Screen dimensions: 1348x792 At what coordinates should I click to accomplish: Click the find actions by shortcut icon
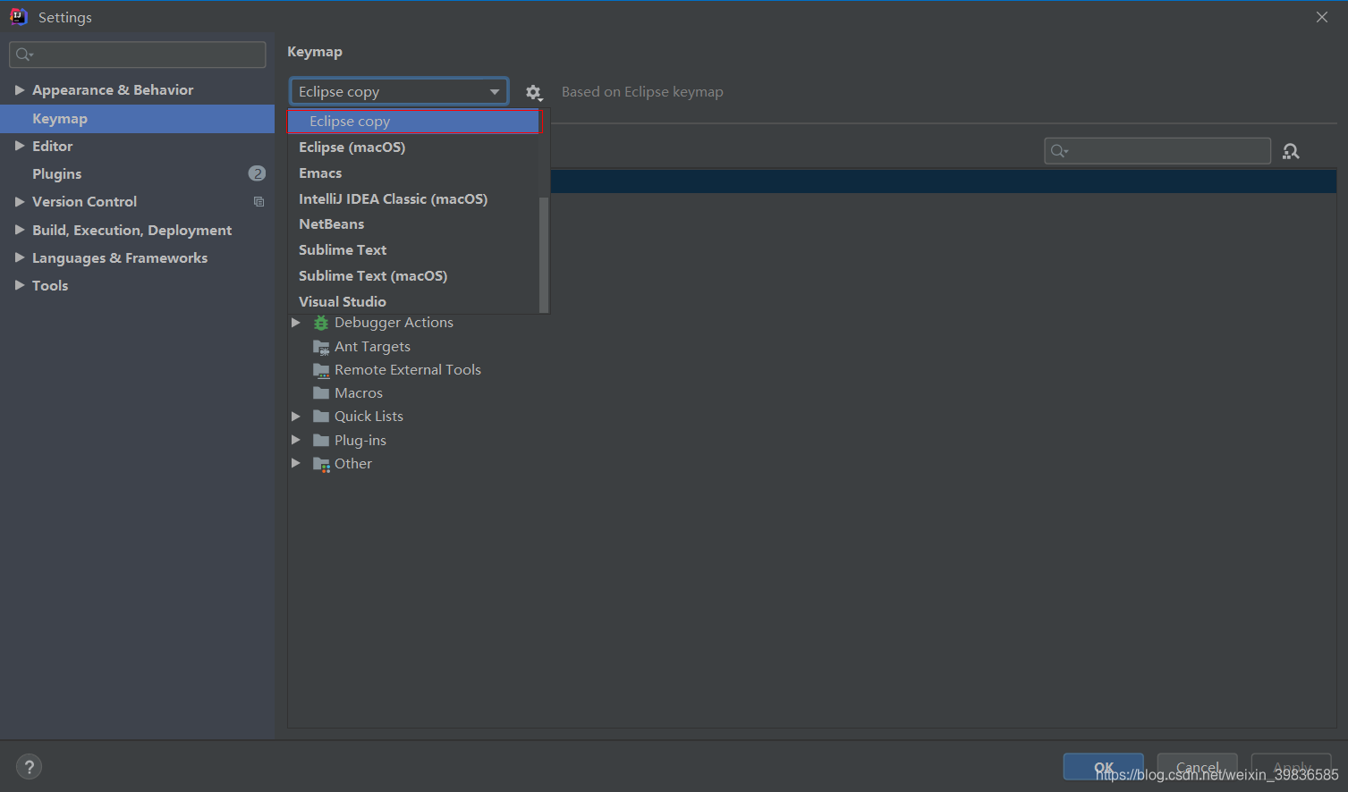1291,151
